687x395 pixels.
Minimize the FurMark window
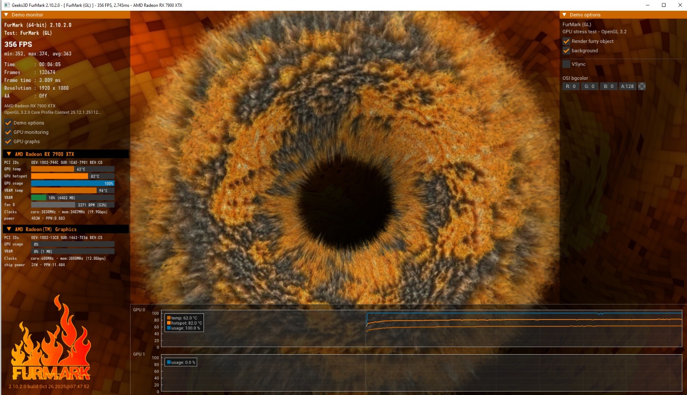(647, 5)
